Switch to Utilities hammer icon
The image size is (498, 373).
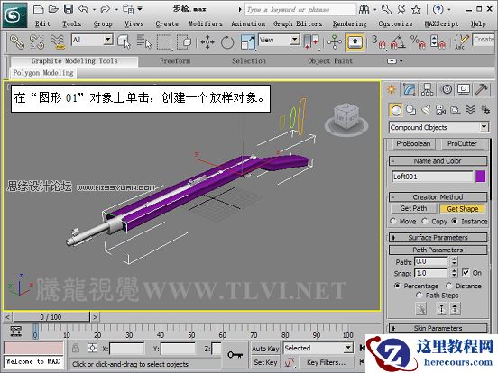[481, 90]
